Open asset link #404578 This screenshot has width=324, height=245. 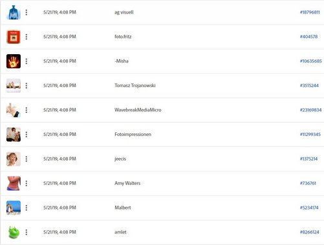point(308,37)
